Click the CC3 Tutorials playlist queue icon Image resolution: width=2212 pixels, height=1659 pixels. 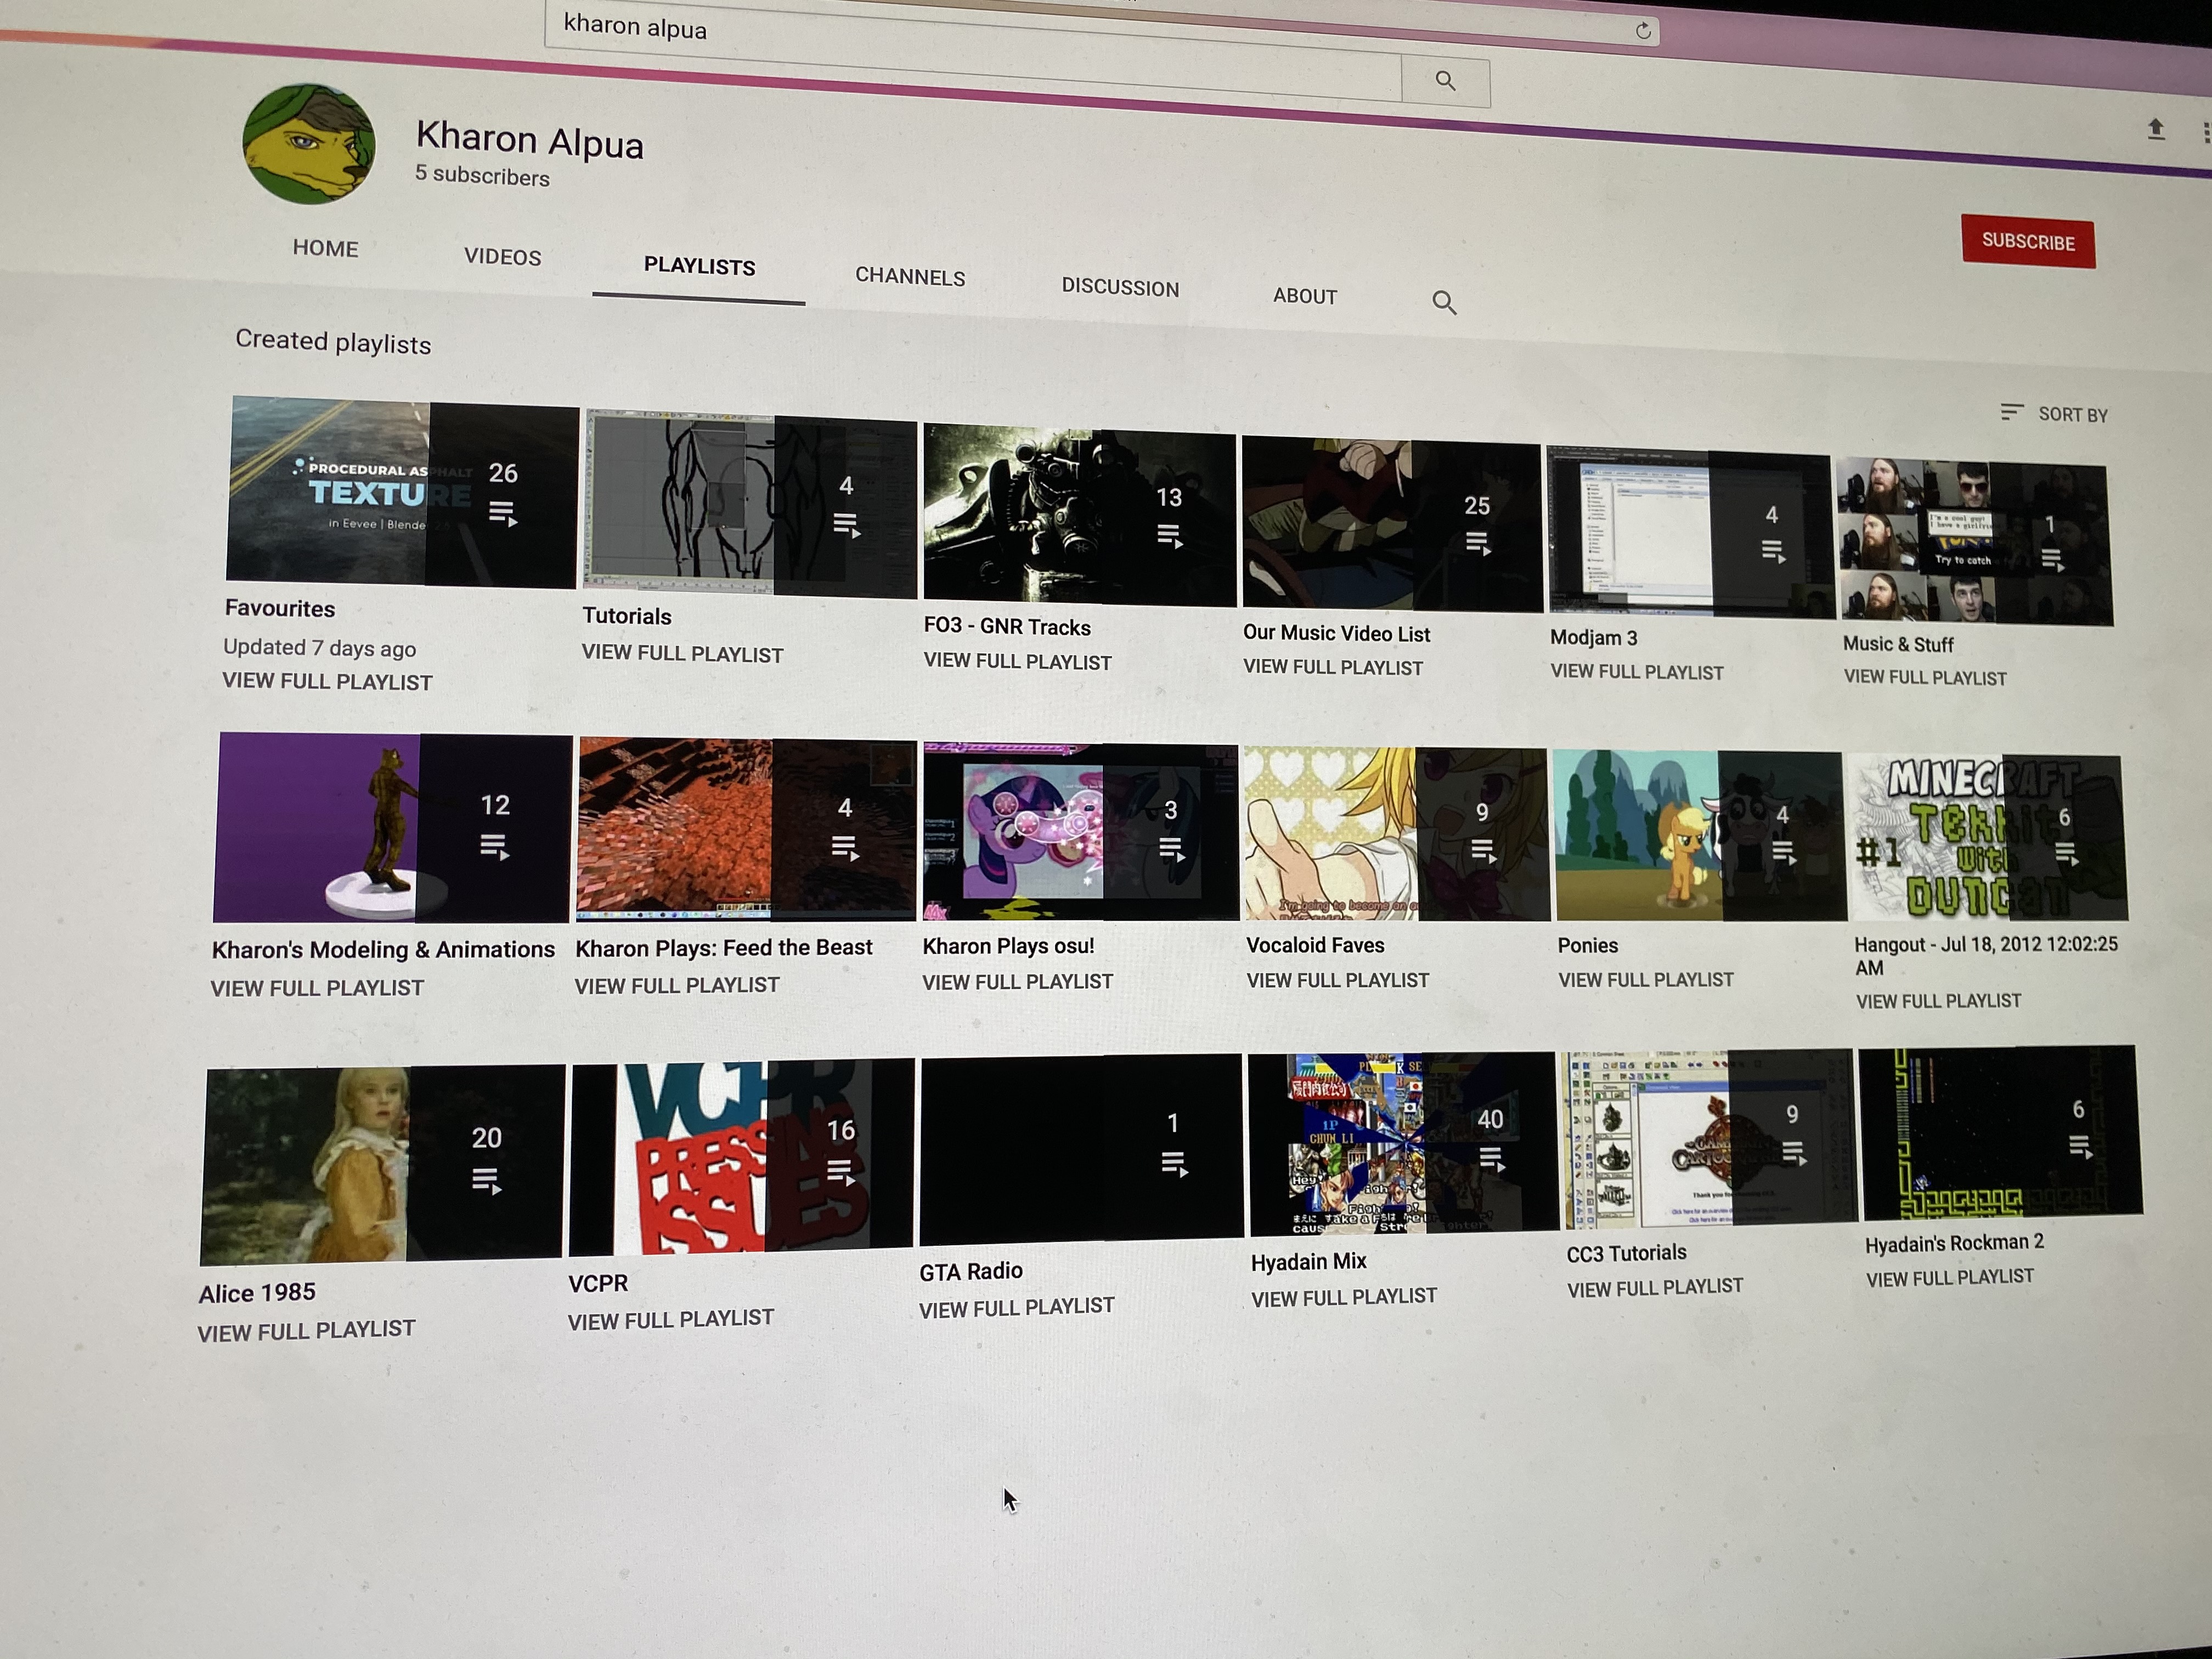(1794, 1153)
